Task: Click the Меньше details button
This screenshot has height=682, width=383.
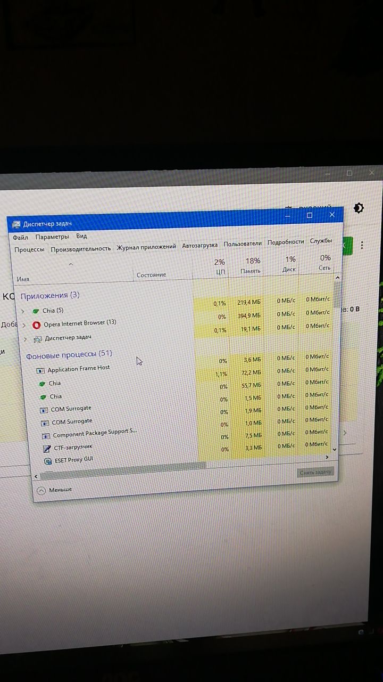Action: point(55,490)
